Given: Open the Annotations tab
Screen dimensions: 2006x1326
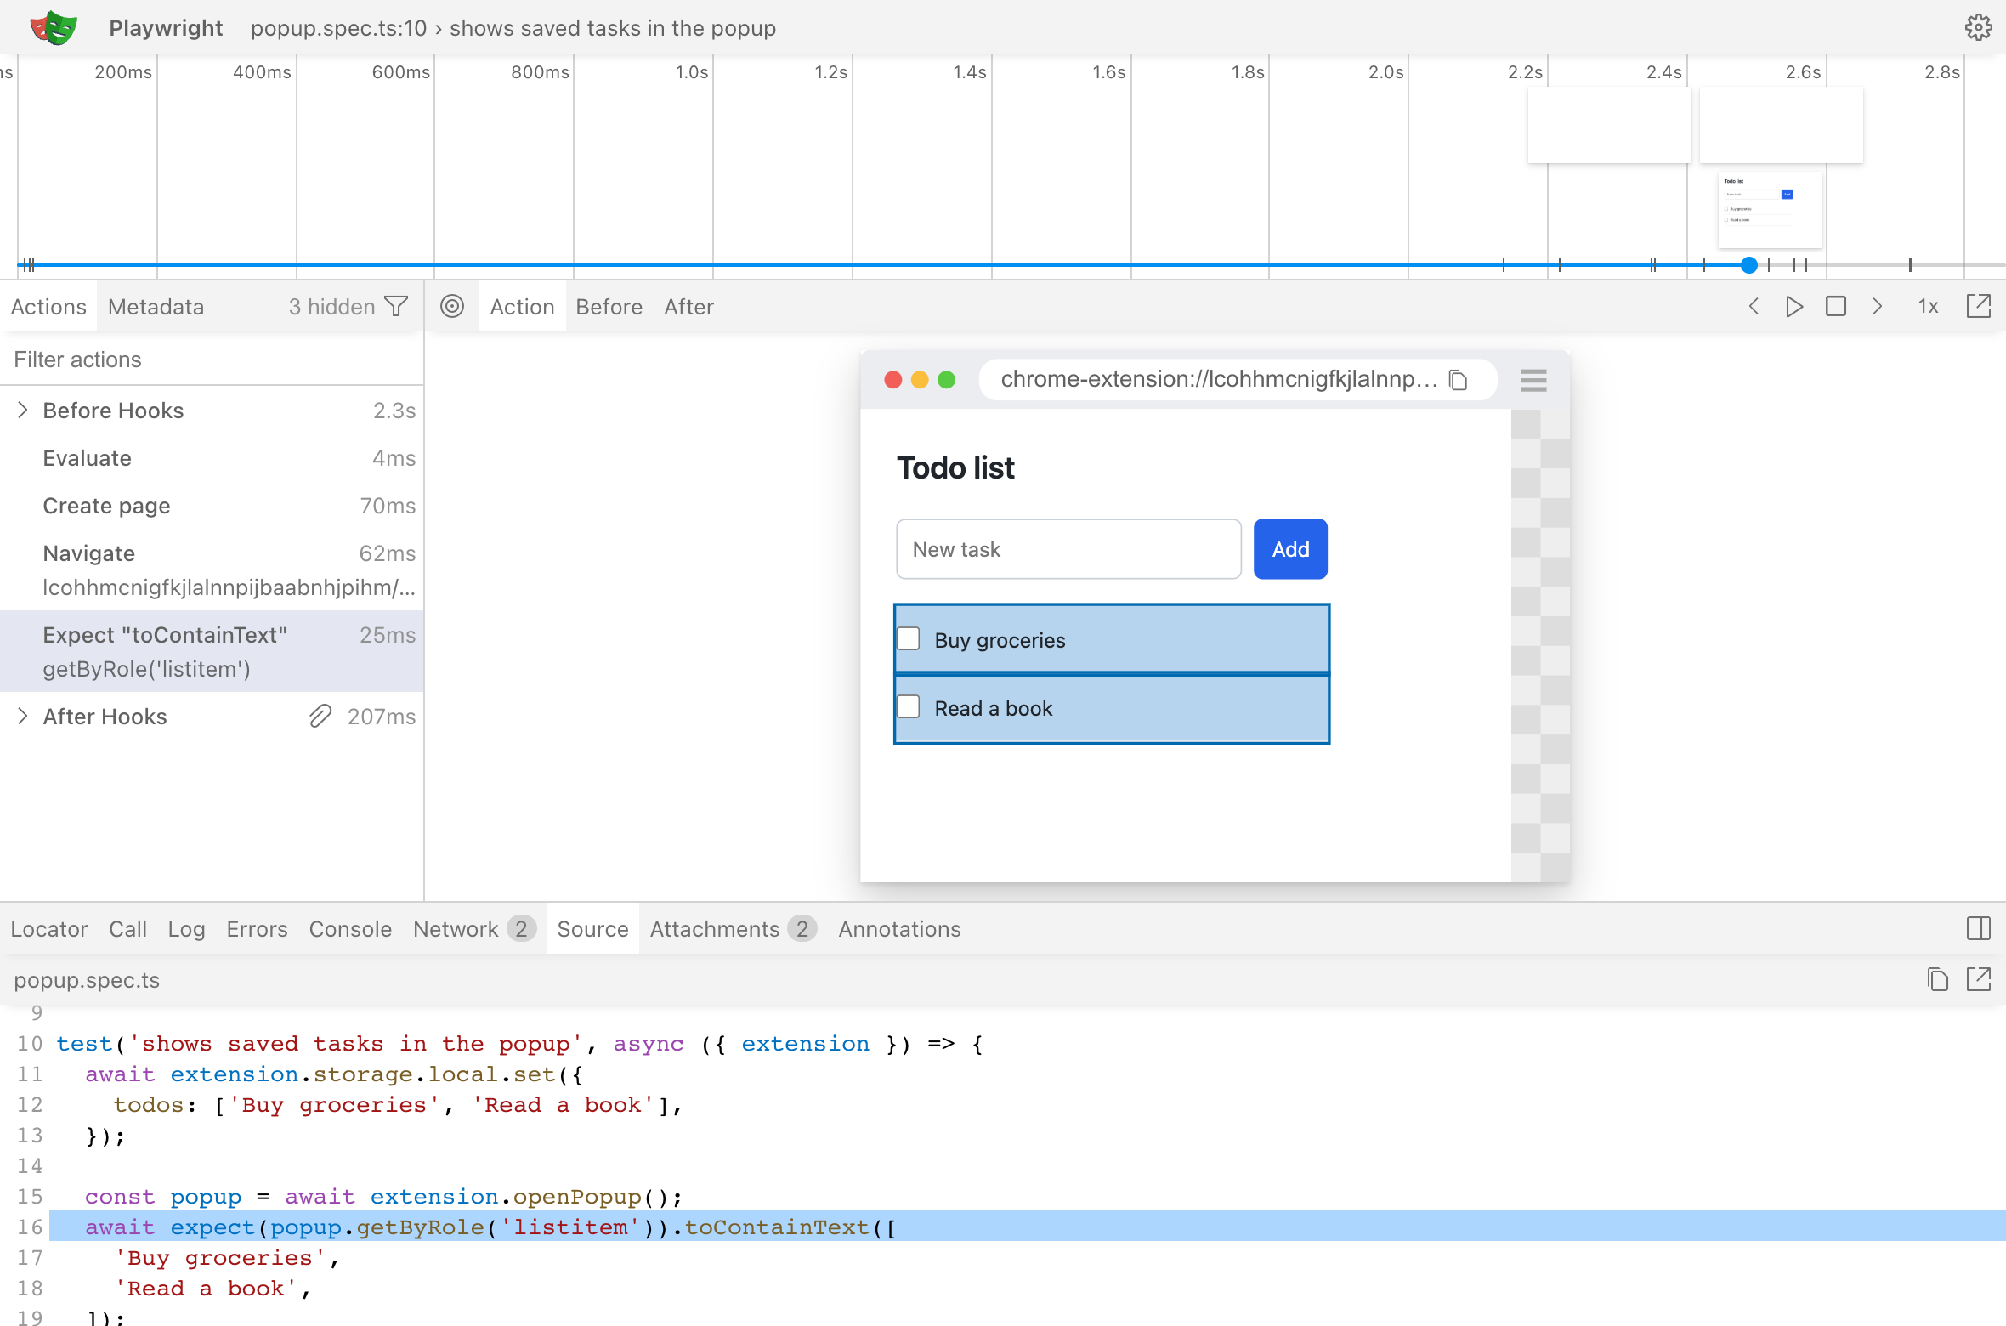Looking at the screenshot, I should 899,928.
